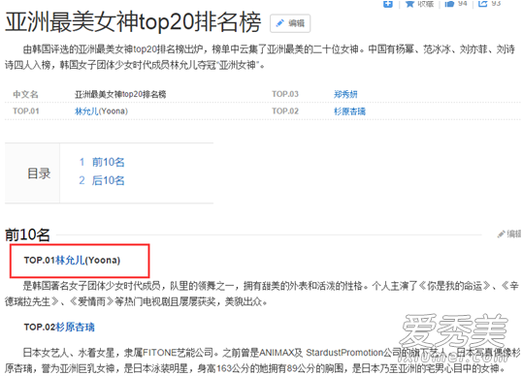Click the 目录 contents label
This screenshot has height=376, width=522.
point(39,173)
